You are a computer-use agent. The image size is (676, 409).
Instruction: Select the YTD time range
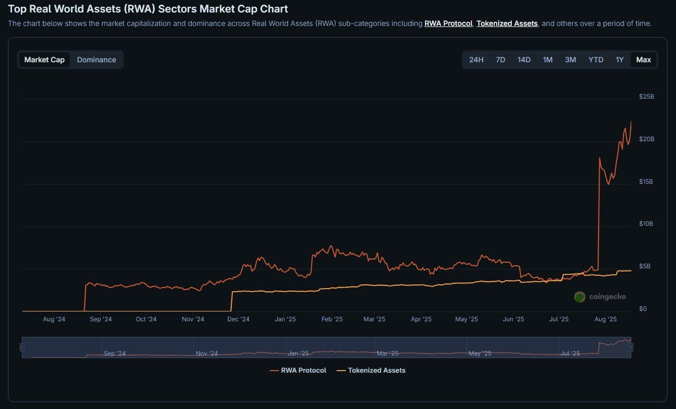[595, 59]
